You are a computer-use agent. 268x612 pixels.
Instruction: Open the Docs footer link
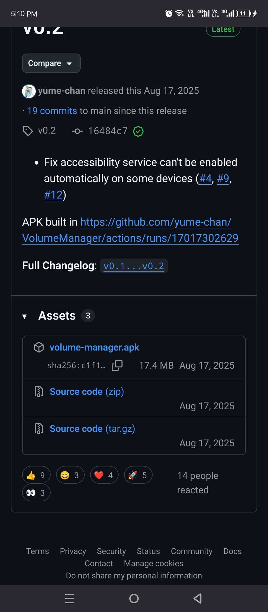(x=232, y=551)
